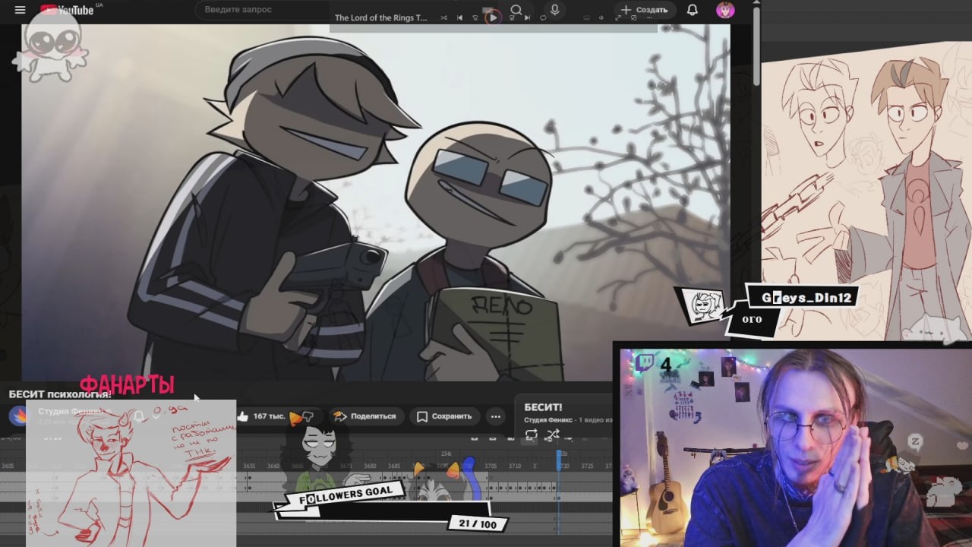The width and height of the screenshot is (972, 547).
Task: Click the main YouTube video frame
Action: click(376, 203)
